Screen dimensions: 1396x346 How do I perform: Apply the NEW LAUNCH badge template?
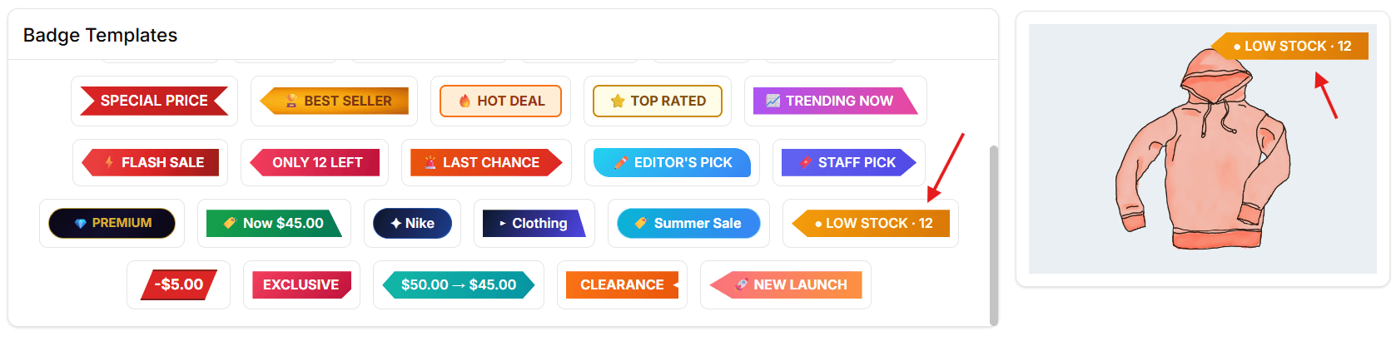pyautogui.click(x=786, y=284)
